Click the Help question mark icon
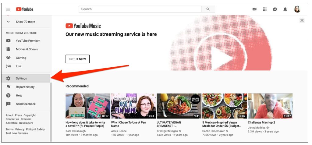 pyautogui.click(x=8, y=95)
